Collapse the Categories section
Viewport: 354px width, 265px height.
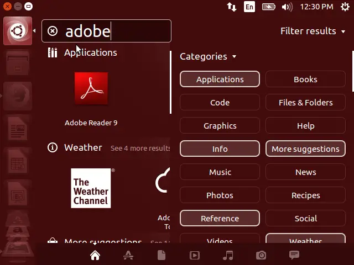click(x=208, y=56)
